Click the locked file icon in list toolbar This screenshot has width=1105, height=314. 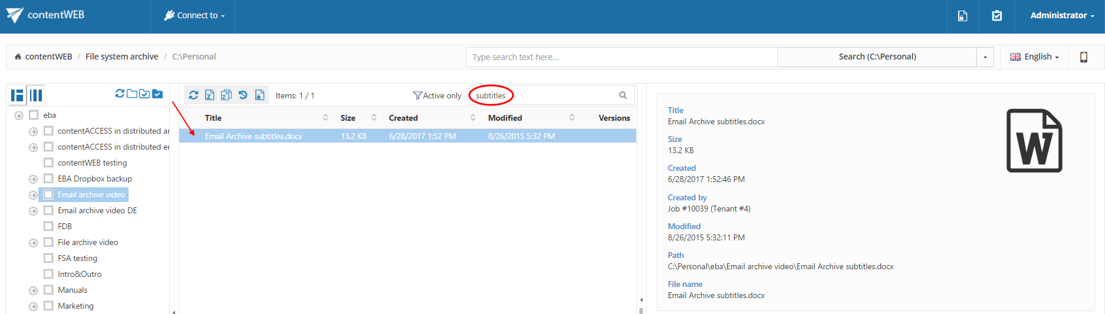259,95
